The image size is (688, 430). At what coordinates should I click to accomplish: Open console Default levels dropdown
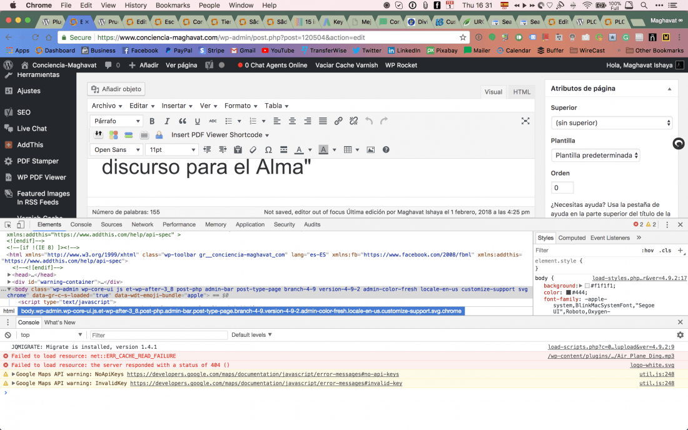pos(251,335)
